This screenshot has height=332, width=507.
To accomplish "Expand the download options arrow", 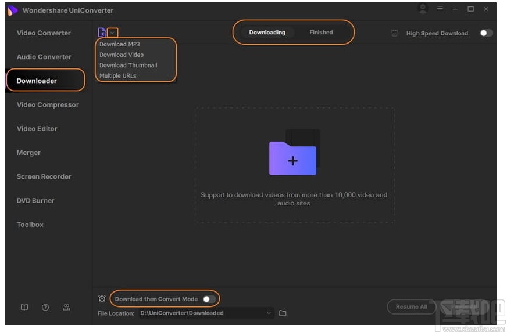I will 113,33.
